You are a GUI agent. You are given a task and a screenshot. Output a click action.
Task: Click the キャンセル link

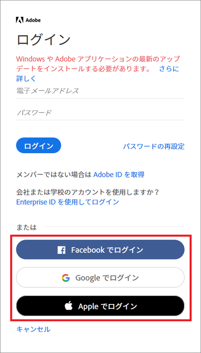pyautogui.click(x=33, y=329)
